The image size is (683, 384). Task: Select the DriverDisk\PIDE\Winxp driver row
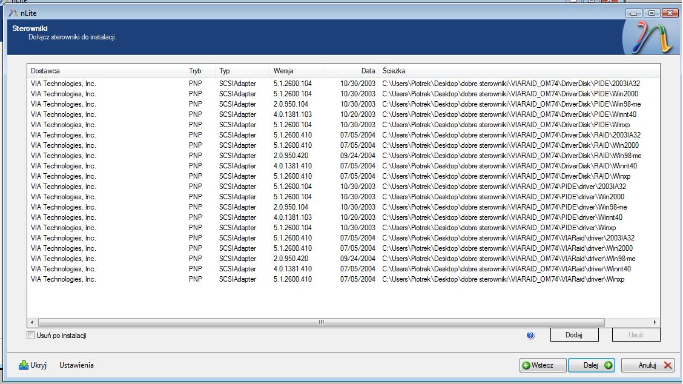click(x=343, y=125)
